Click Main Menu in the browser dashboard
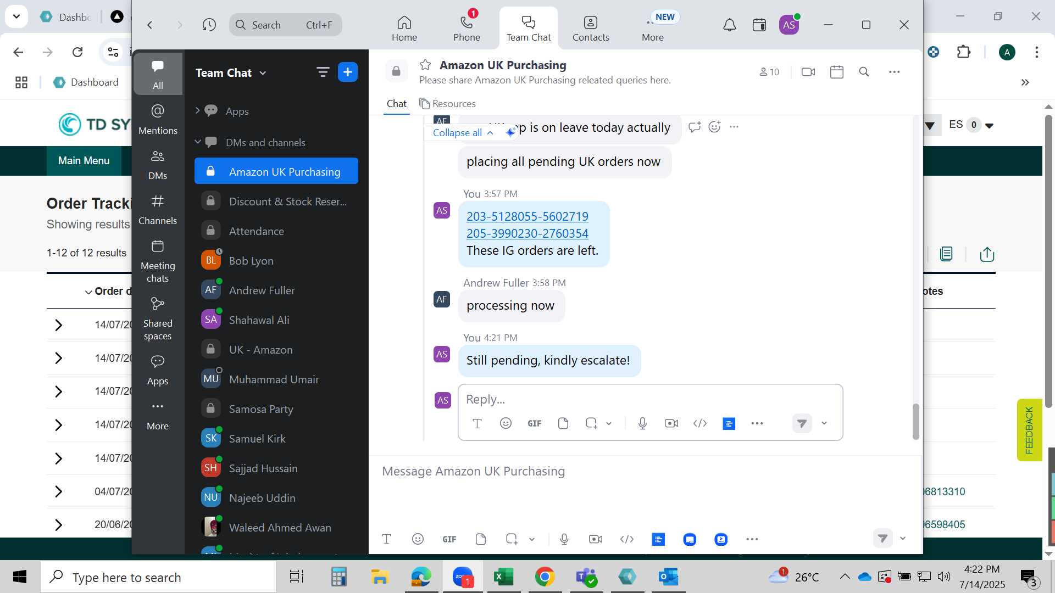The height and width of the screenshot is (593, 1055). [84, 161]
